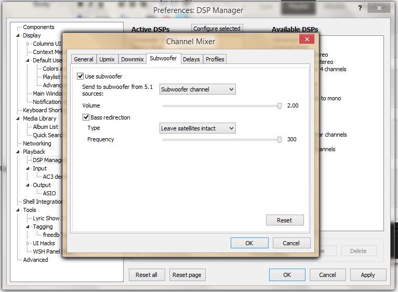This screenshot has width=398, height=292.
Task: Collapse the Display tree node
Action: click(19, 36)
